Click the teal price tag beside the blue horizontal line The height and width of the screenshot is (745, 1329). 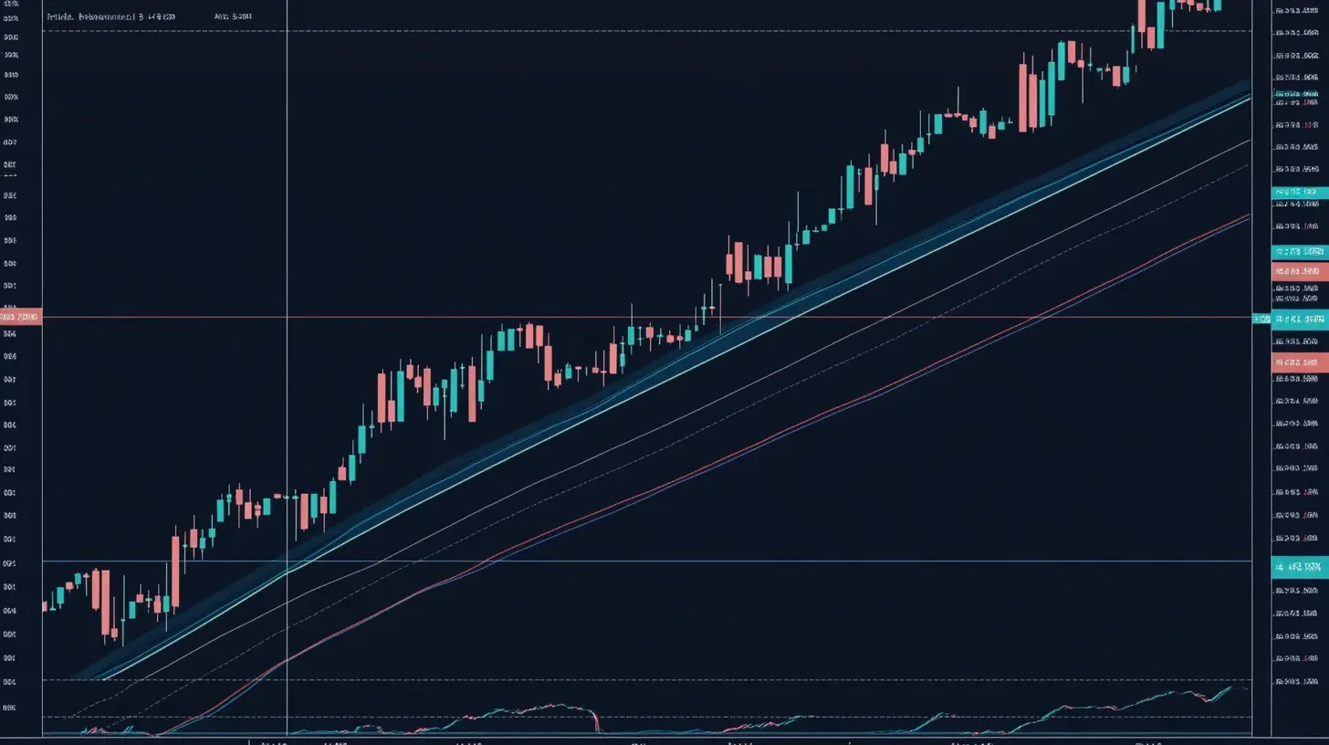tap(1299, 567)
